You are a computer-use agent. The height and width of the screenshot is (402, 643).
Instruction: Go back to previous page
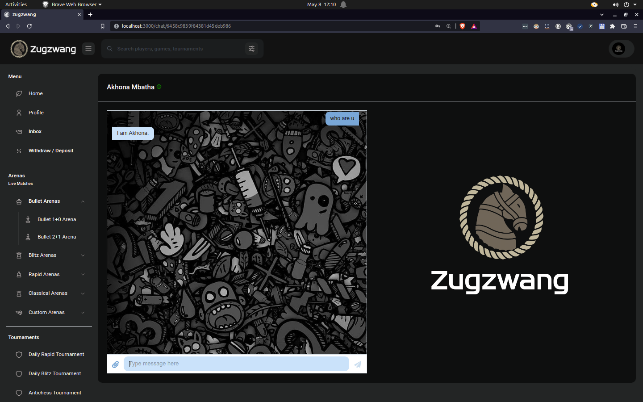tap(8, 26)
